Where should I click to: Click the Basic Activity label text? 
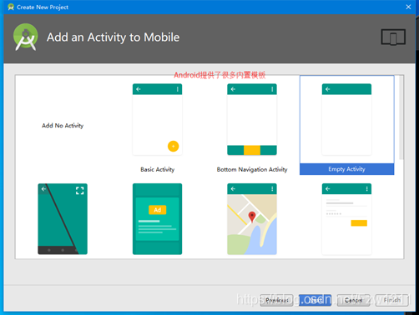coord(158,169)
